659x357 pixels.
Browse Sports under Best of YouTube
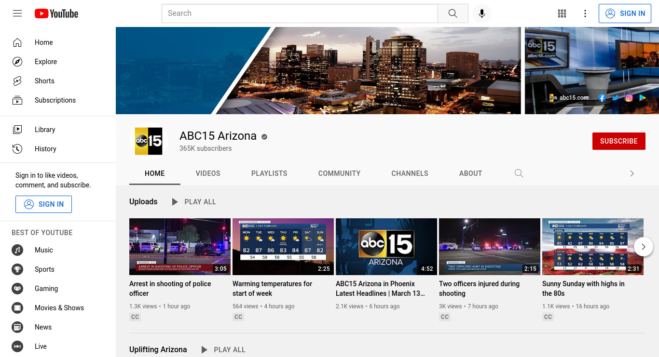pos(58,269)
